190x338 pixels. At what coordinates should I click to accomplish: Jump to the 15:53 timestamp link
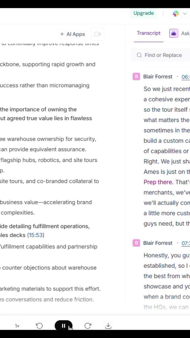(36, 235)
